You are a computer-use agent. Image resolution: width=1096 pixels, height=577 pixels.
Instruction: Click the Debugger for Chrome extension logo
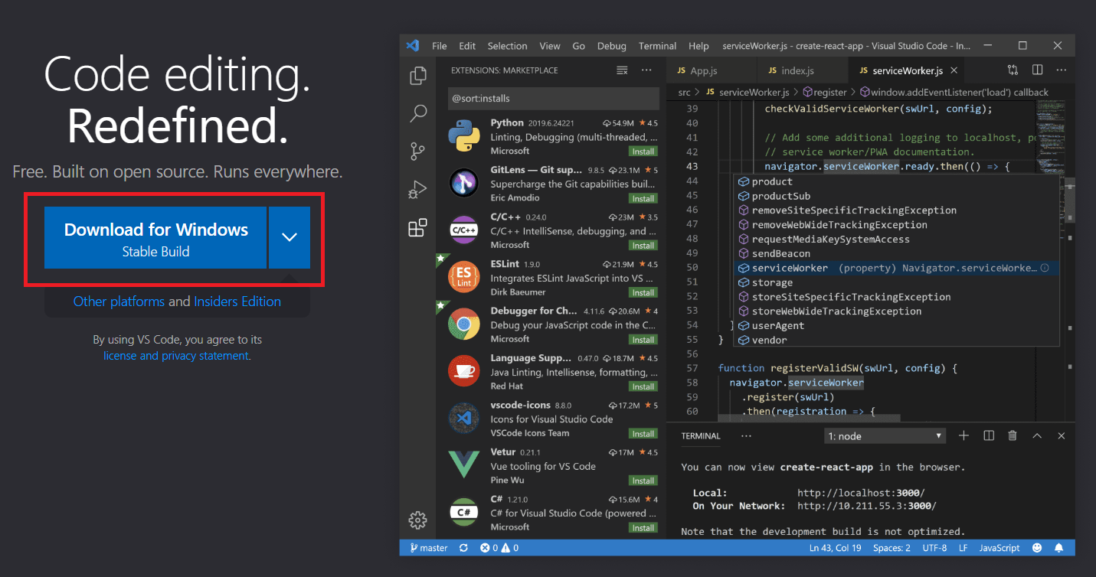463,324
